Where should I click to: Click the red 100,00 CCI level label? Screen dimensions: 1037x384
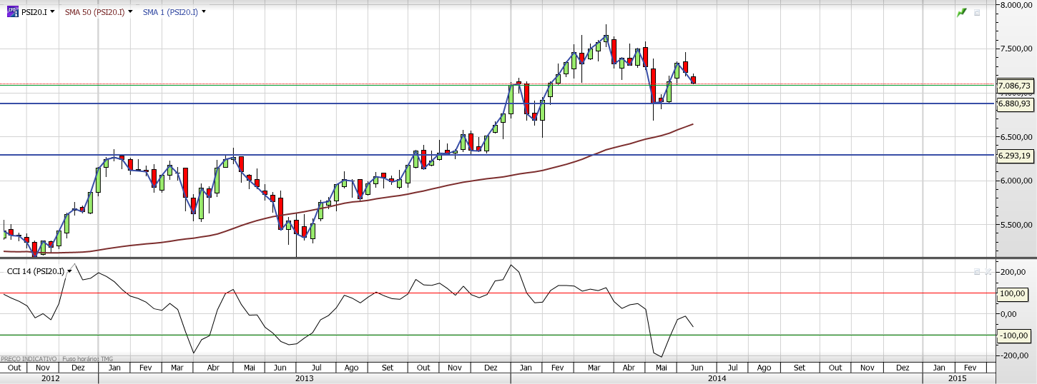coord(1014,293)
